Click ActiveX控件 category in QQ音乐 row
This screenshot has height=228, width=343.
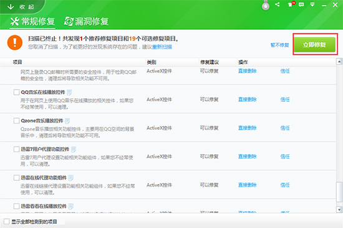tap(159, 99)
